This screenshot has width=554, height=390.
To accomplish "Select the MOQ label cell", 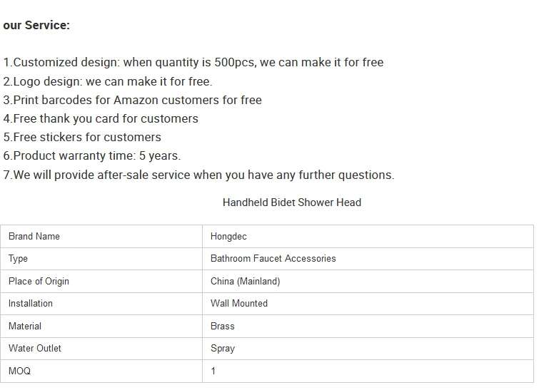I will pos(19,371).
